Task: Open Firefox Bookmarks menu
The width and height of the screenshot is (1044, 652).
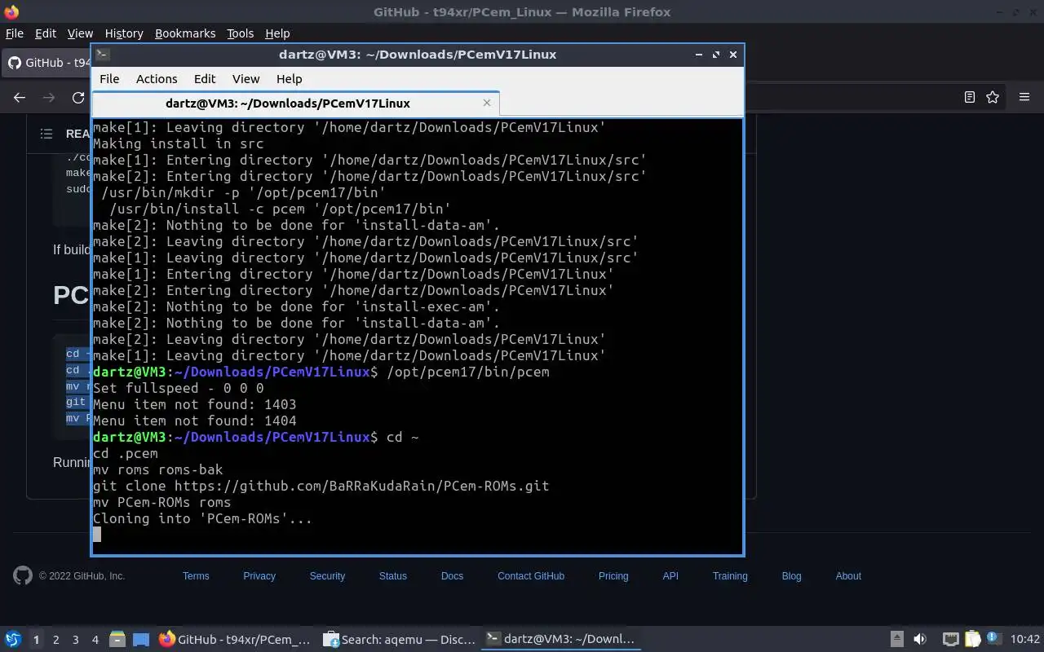Action: point(185,33)
